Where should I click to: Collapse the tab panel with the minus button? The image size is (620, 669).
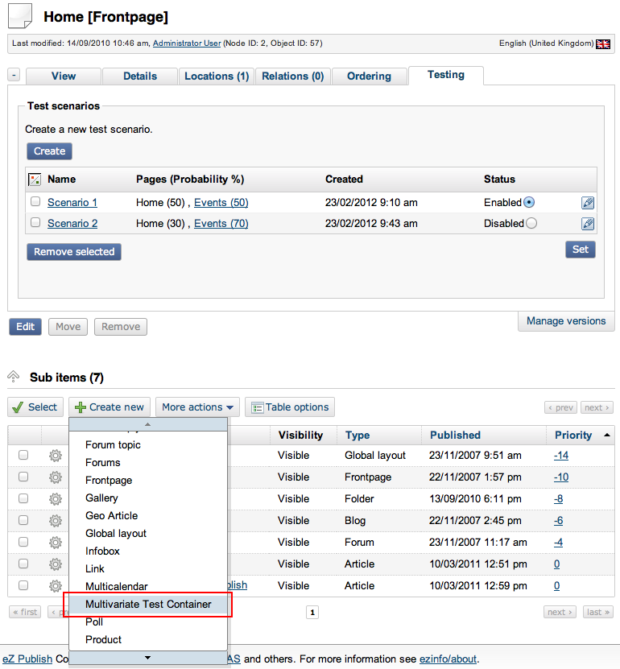point(14,76)
